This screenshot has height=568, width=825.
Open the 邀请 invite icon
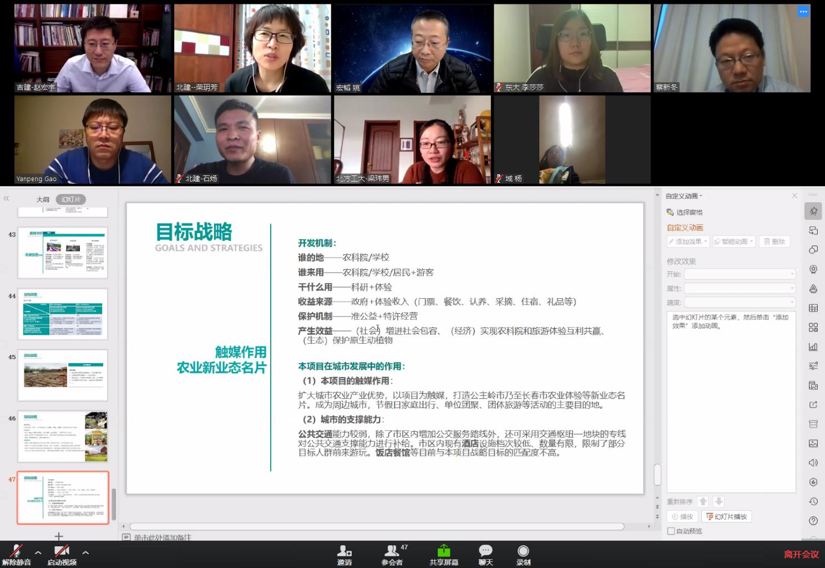click(x=344, y=554)
